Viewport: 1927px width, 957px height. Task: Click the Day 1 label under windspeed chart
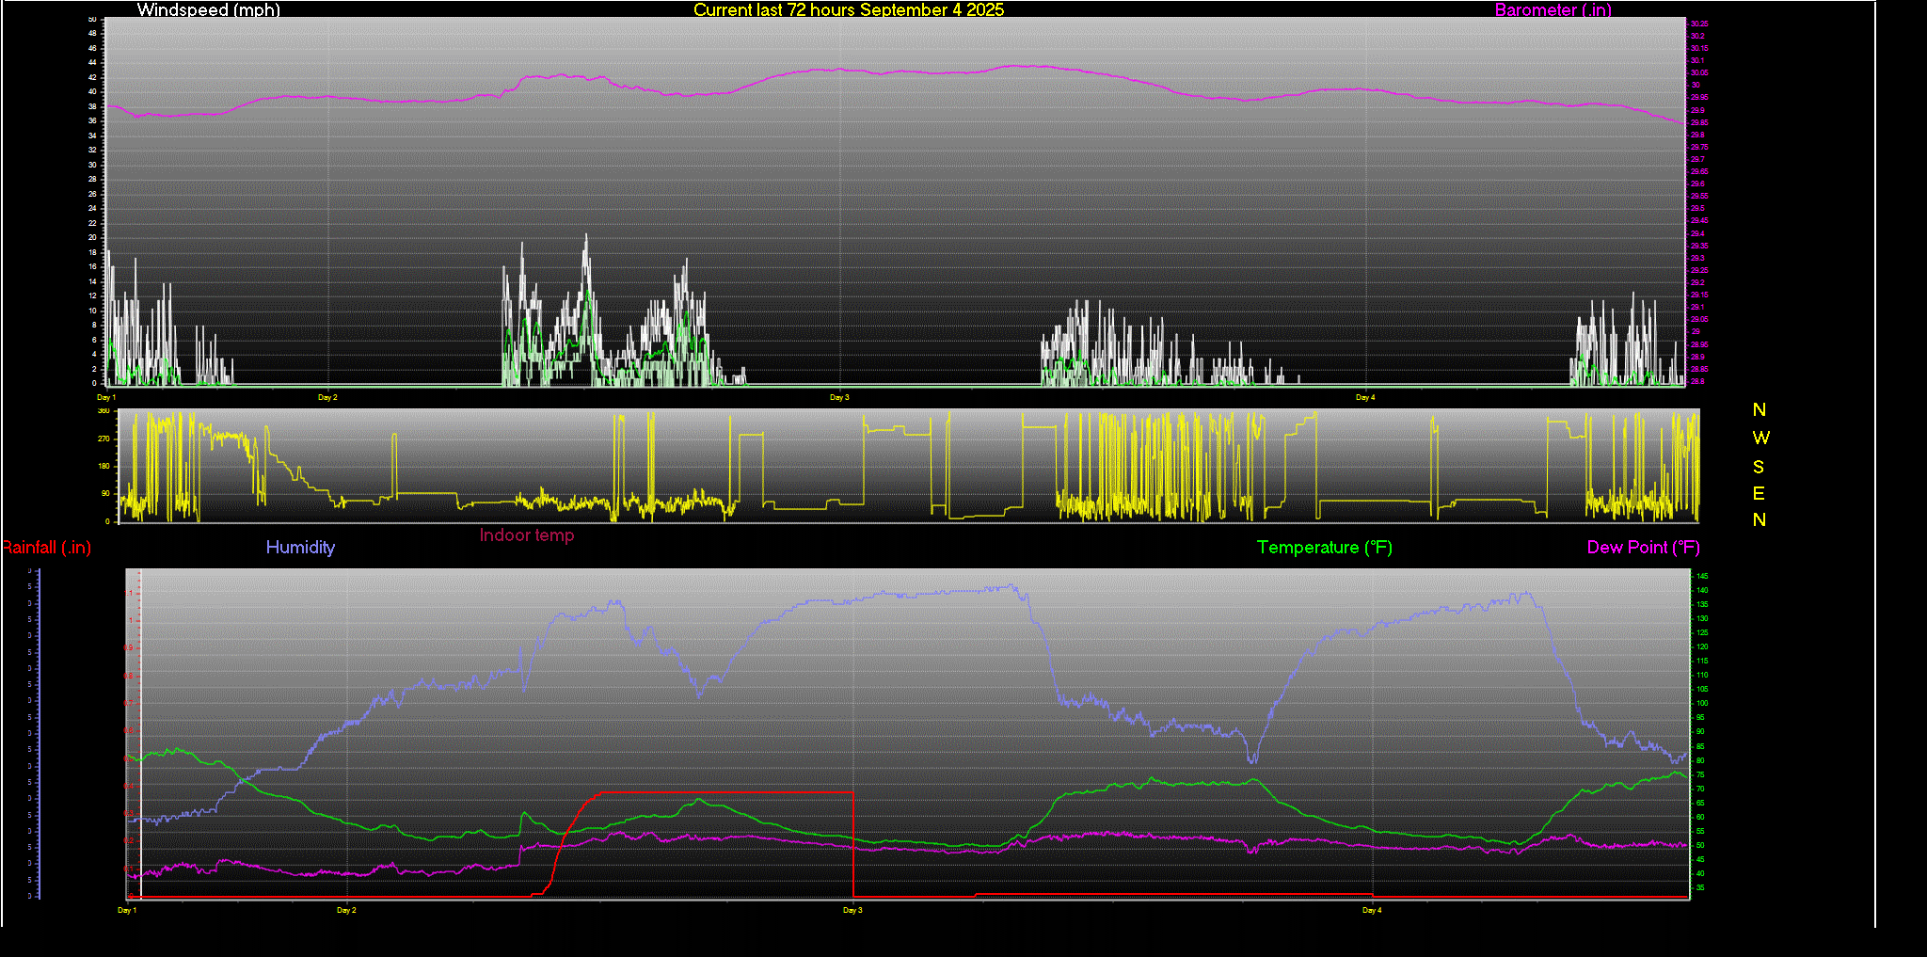tap(106, 397)
